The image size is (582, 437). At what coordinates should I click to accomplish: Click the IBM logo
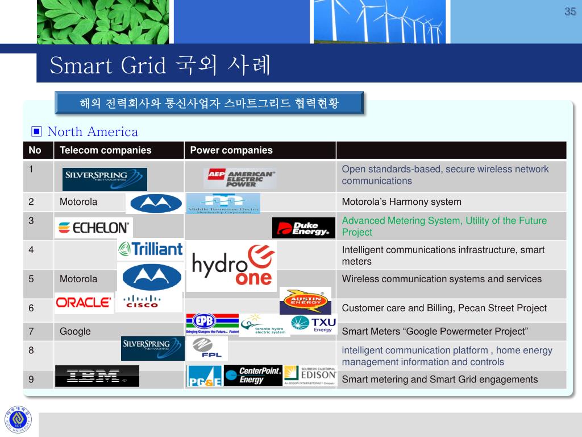coord(97,376)
